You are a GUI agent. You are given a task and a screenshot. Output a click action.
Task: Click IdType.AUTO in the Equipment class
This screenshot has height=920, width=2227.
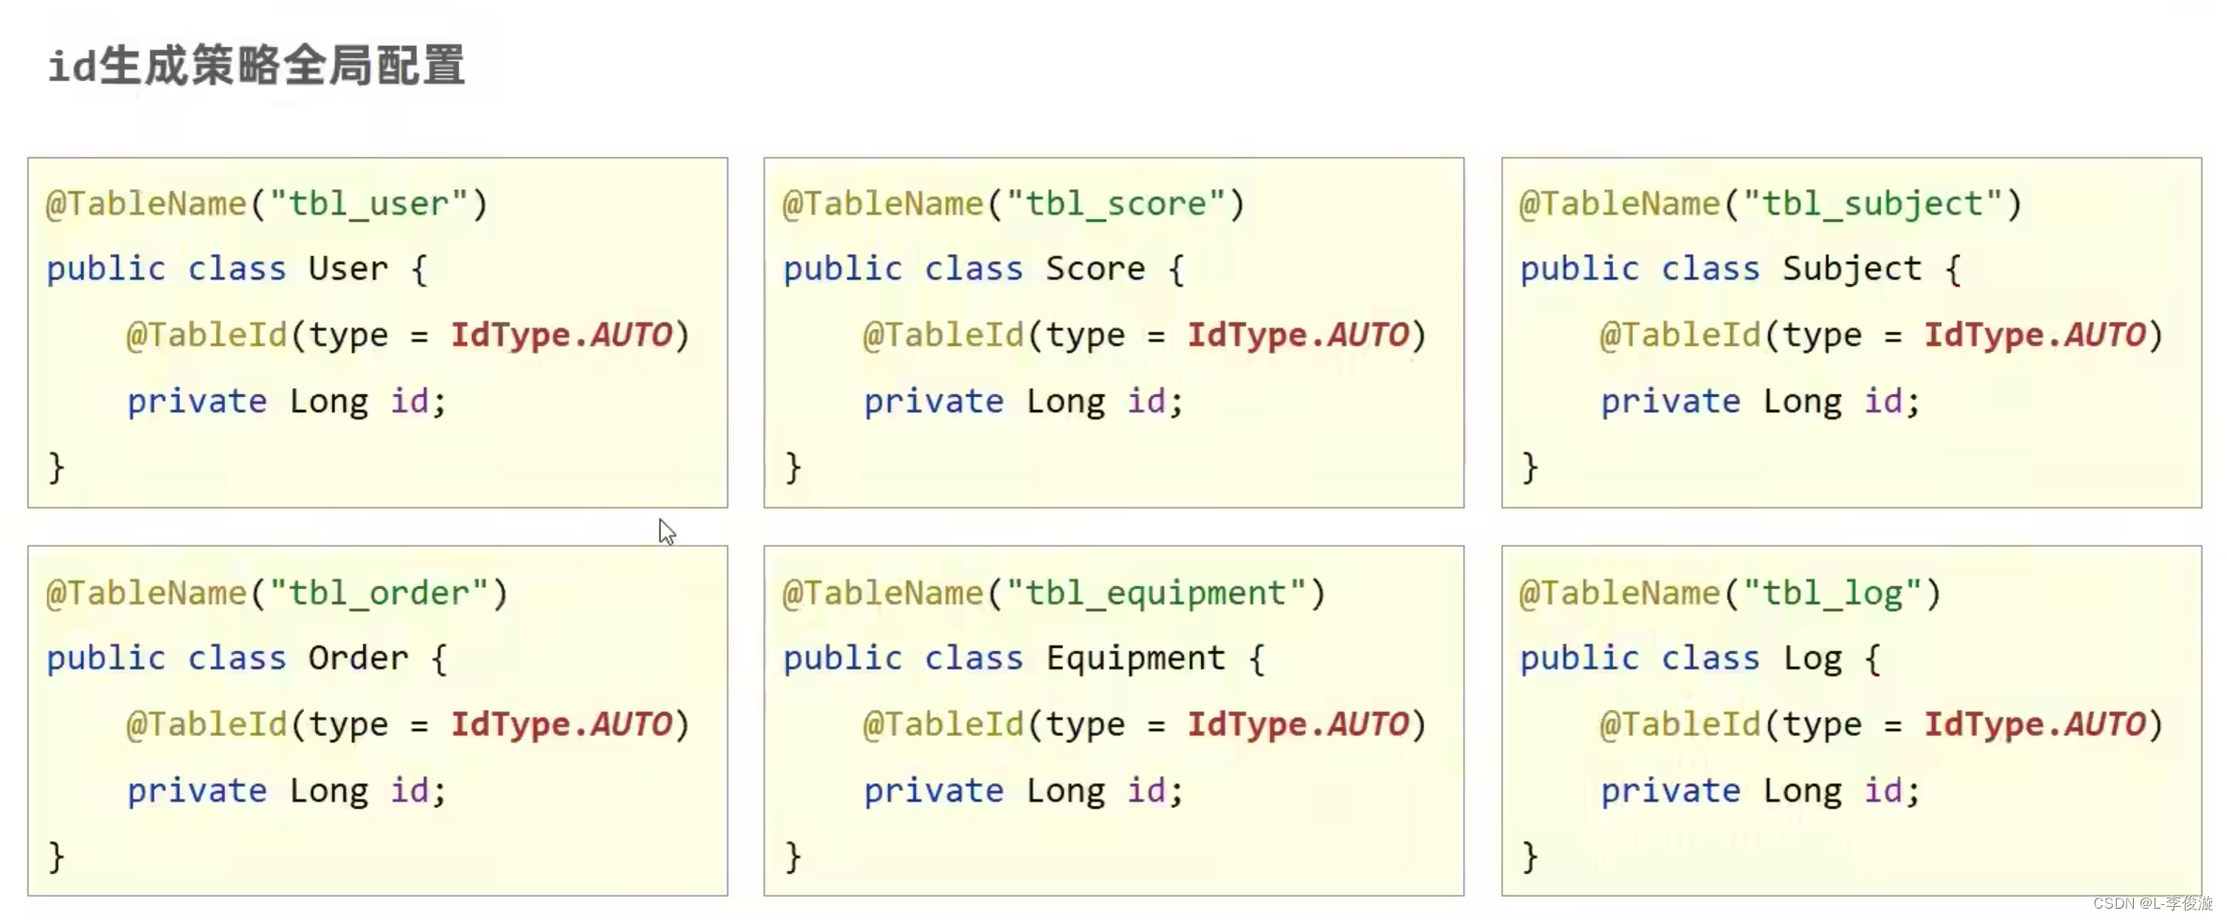[1298, 724]
